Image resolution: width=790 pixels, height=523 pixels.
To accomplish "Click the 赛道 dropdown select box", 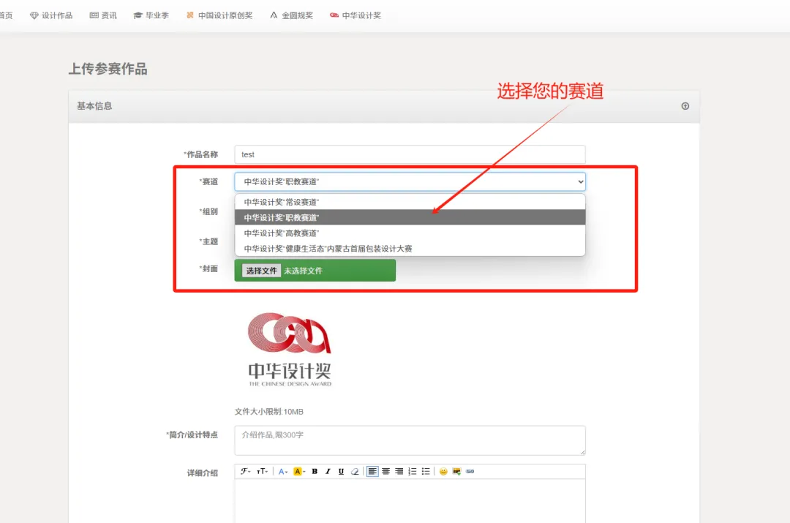I will [410, 182].
